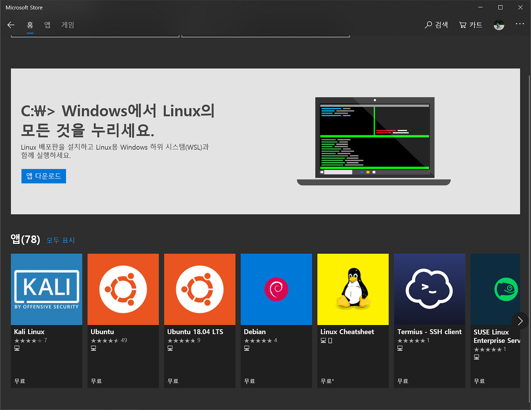
Task: Switch to the 앱 tab
Action: click(x=47, y=25)
